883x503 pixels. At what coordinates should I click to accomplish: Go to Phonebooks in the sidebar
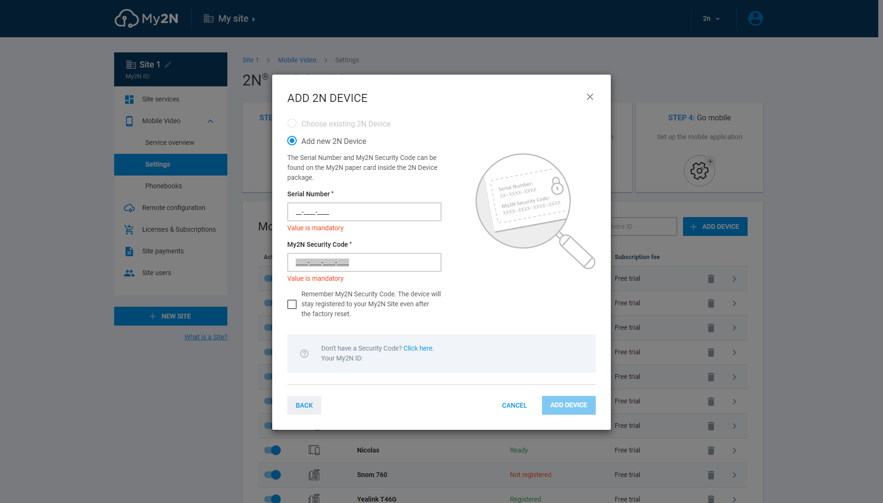coord(163,186)
